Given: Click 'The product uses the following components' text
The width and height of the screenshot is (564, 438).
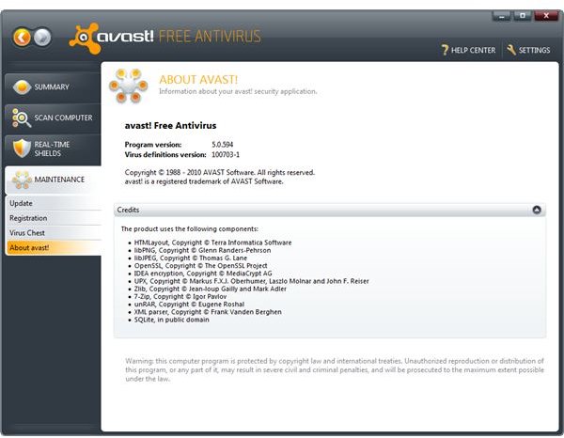Looking at the screenshot, I should 189,229.
